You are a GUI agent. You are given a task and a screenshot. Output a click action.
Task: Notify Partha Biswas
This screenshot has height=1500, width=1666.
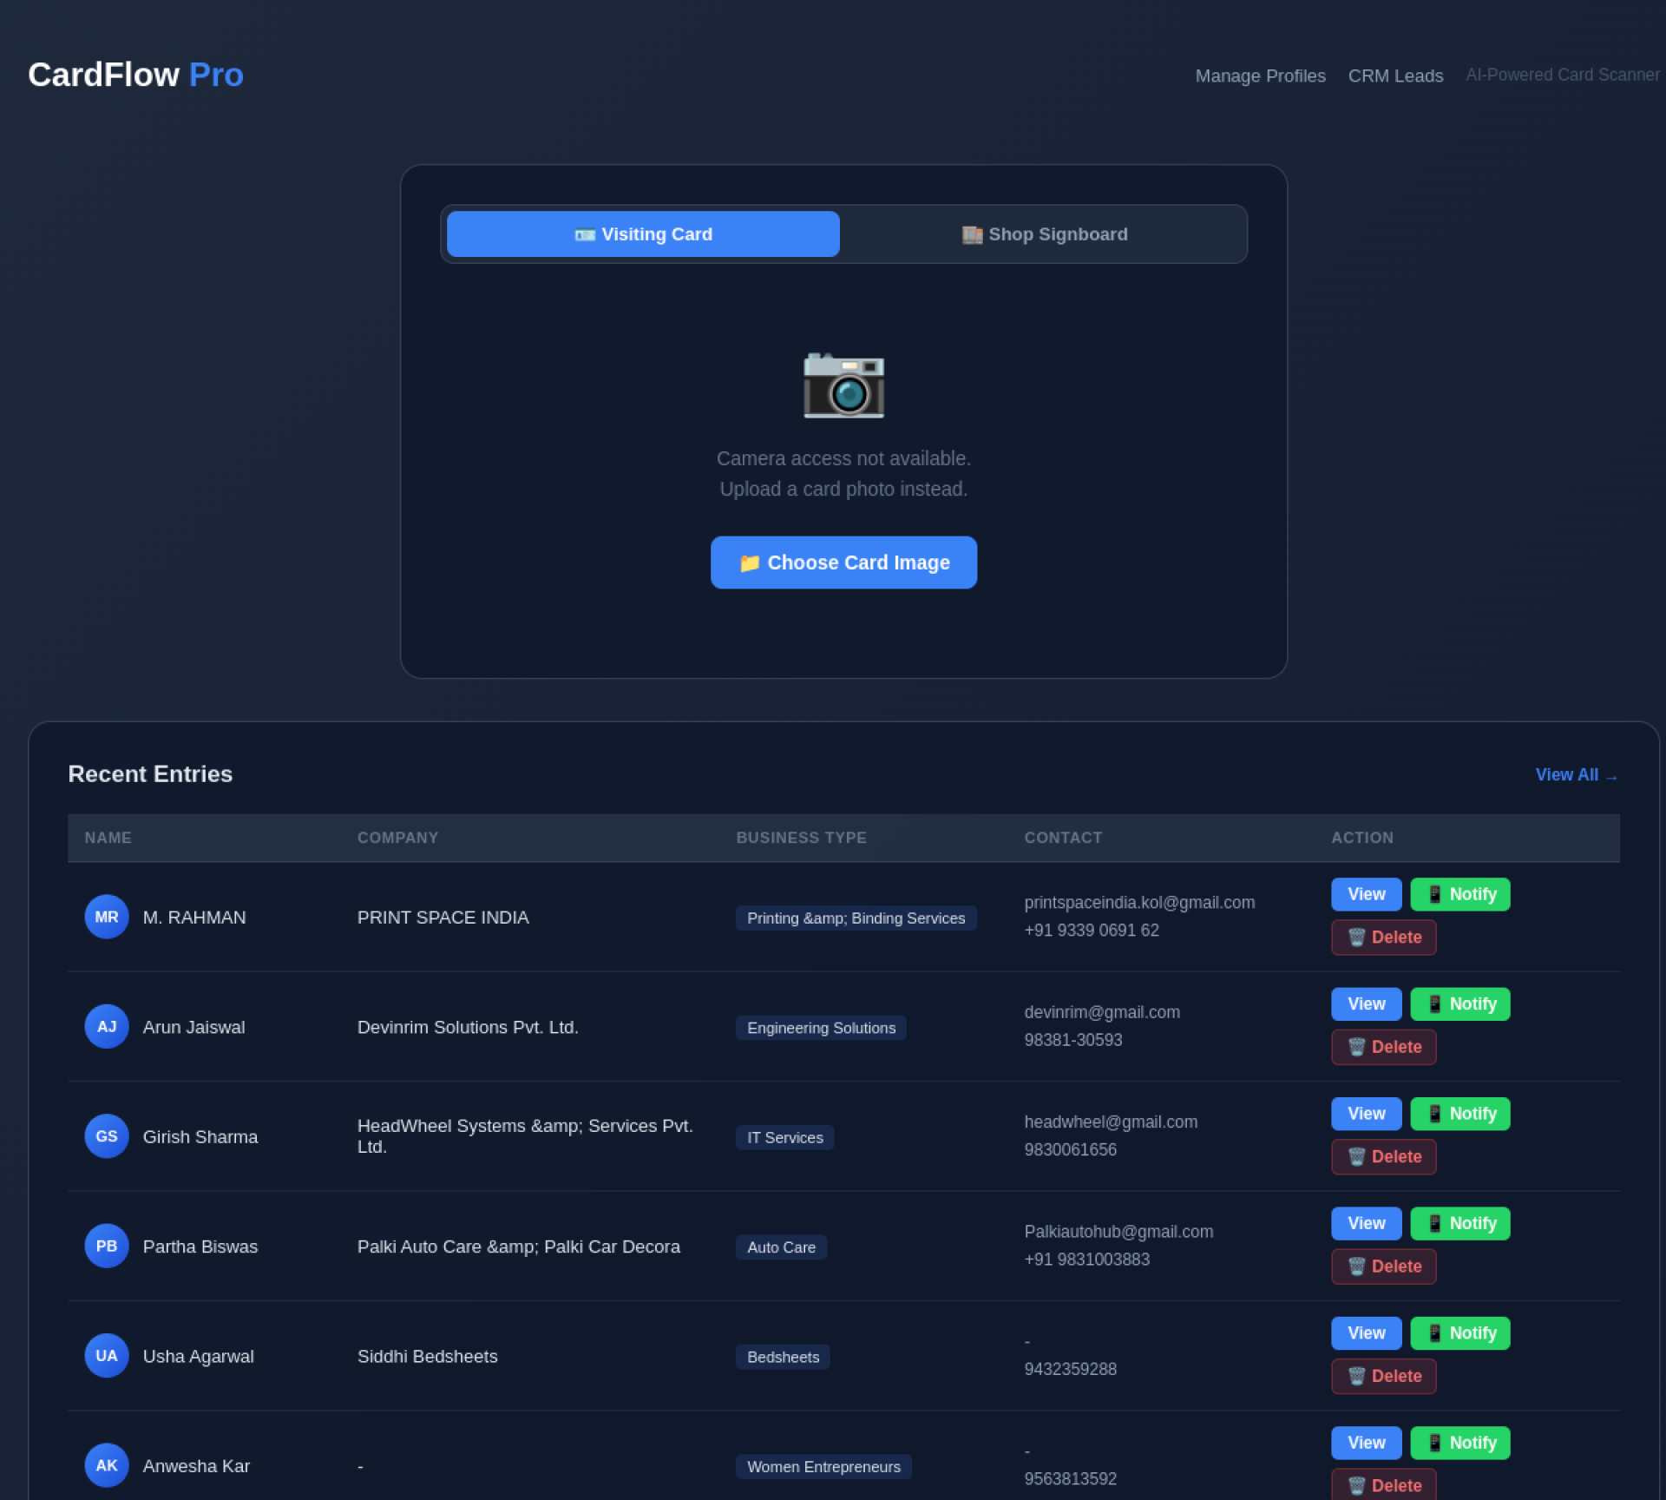[x=1460, y=1223]
